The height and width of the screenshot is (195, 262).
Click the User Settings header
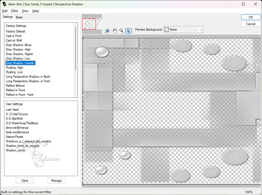tap(14, 104)
